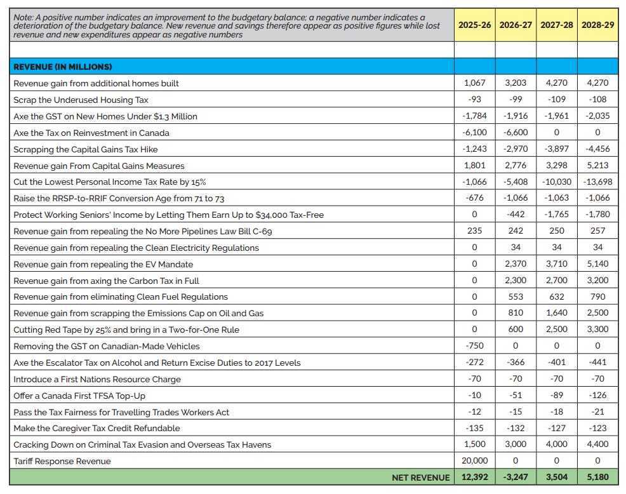The height and width of the screenshot is (494, 626).
Task: Click 'repealing the No More Pipelines Law' label
Action: coord(142,231)
